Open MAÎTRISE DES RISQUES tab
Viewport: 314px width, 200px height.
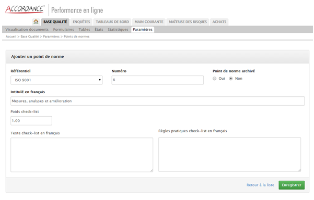(188, 22)
